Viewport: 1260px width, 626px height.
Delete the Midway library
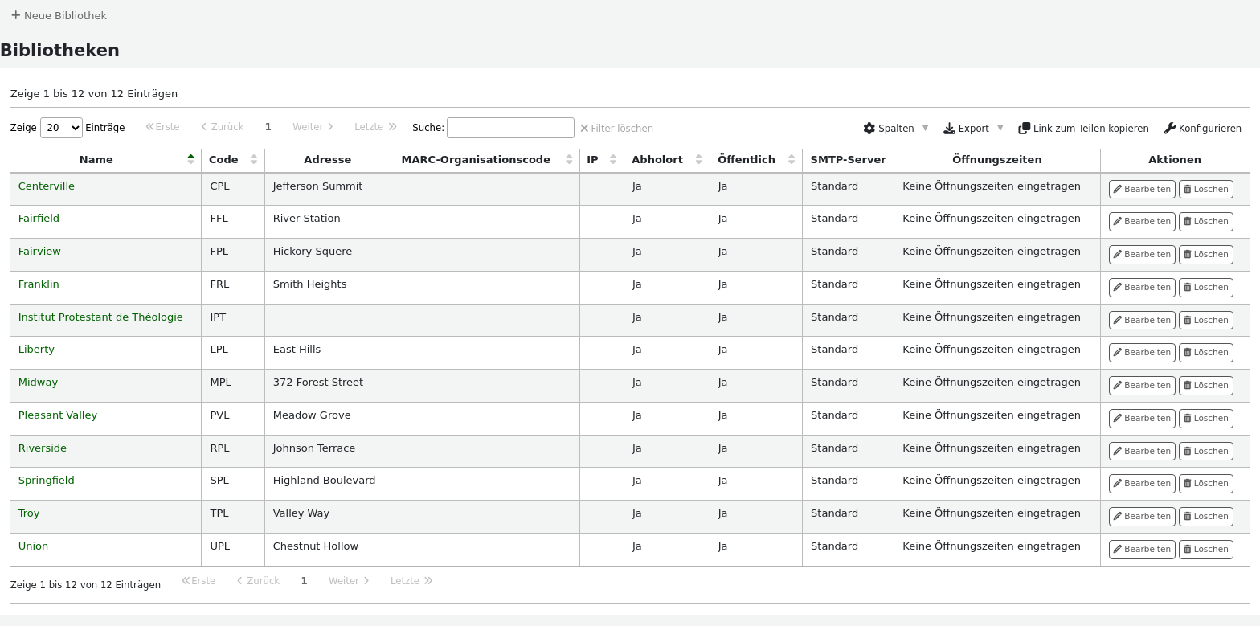[x=1205, y=385]
